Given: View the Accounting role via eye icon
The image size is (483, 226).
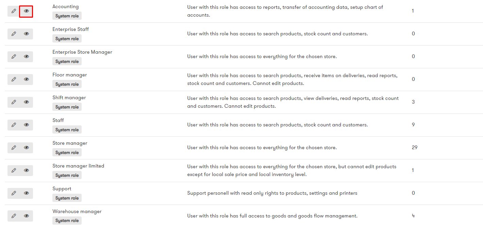Looking at the screenshot, I should tap(26, 11).
